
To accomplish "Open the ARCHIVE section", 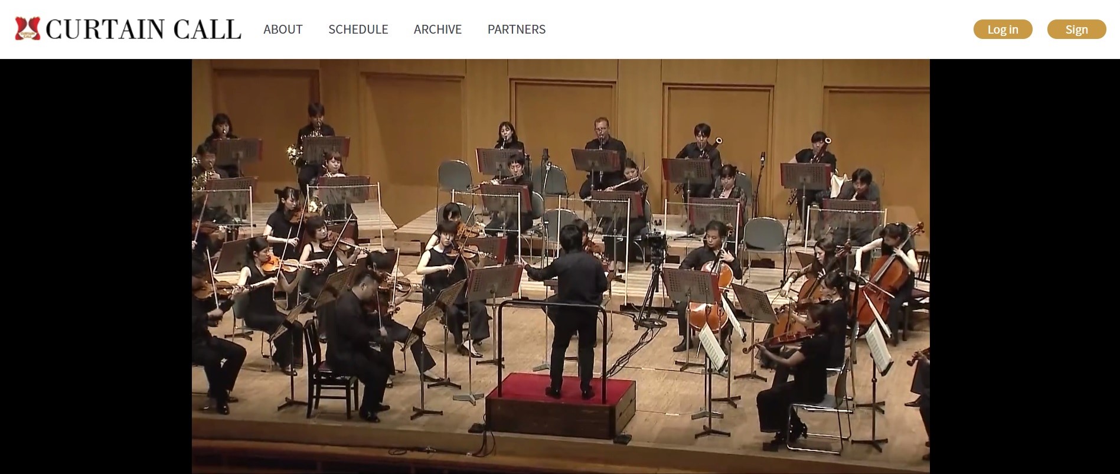I will pos(437,30).
